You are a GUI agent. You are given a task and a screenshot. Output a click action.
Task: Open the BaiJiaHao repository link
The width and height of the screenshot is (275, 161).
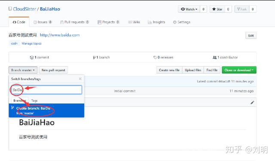pos(50,9)
